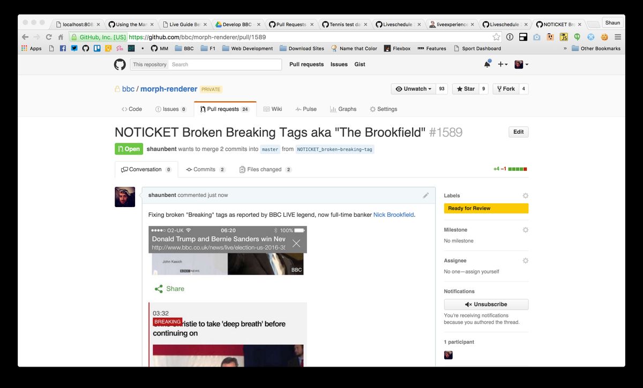
Task: Open the Chrome hamburger menu icon
Action: [x=618, y=37]
